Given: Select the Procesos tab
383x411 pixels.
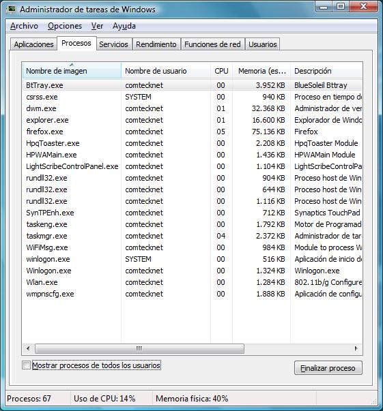Looking at the screenshot, I should [x=76, y=43].
